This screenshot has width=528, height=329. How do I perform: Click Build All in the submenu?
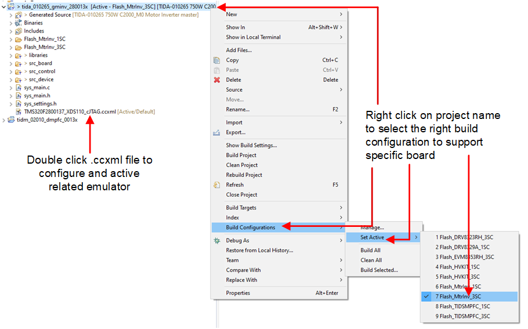click(x=370, y=251)
